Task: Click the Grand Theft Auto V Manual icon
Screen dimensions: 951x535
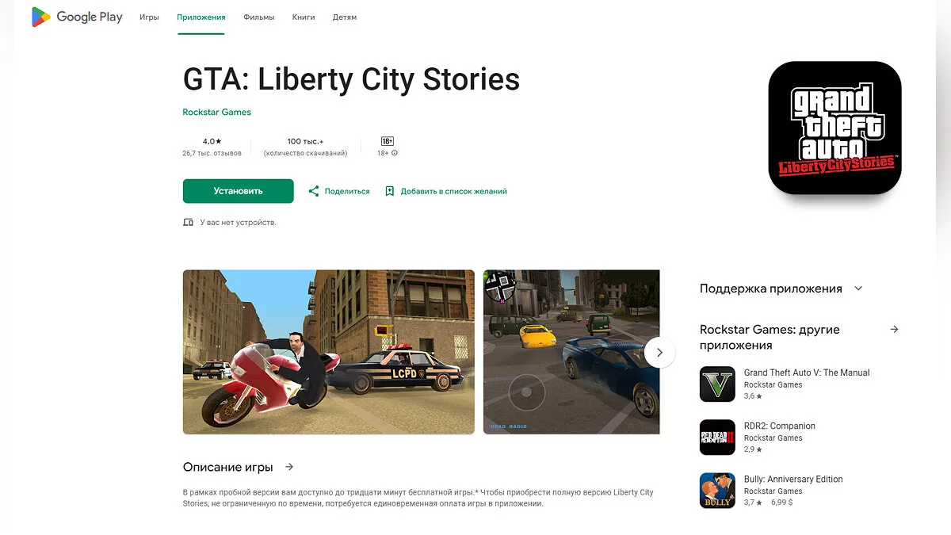Action: tap(717, 384)
